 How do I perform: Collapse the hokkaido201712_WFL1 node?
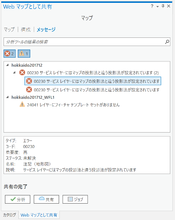click(x=7, y=97)
